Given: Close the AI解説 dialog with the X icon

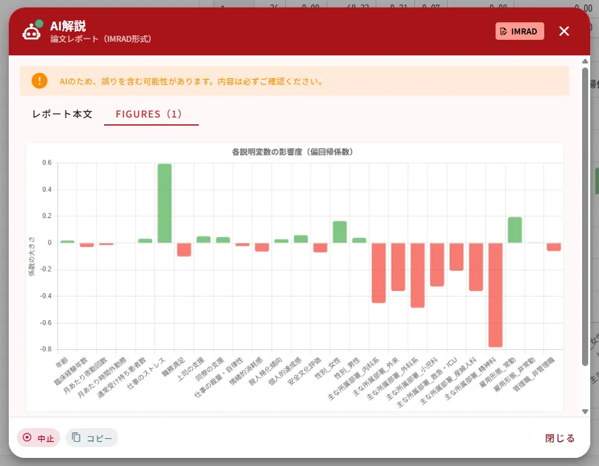Looking at the screenshot, I should [x=564, y=31].
